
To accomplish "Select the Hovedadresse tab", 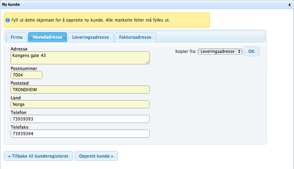I will (47, 37).
